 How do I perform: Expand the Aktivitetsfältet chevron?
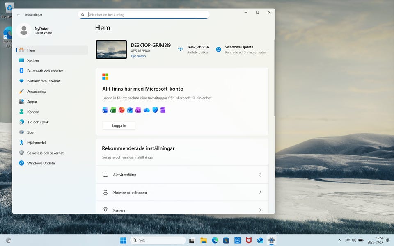tap(260, 175)
